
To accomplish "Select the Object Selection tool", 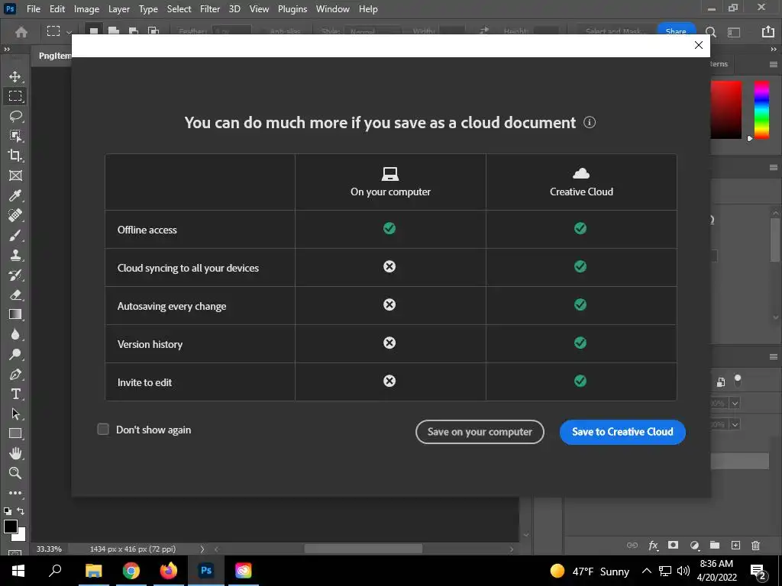I will coord(15,136).
